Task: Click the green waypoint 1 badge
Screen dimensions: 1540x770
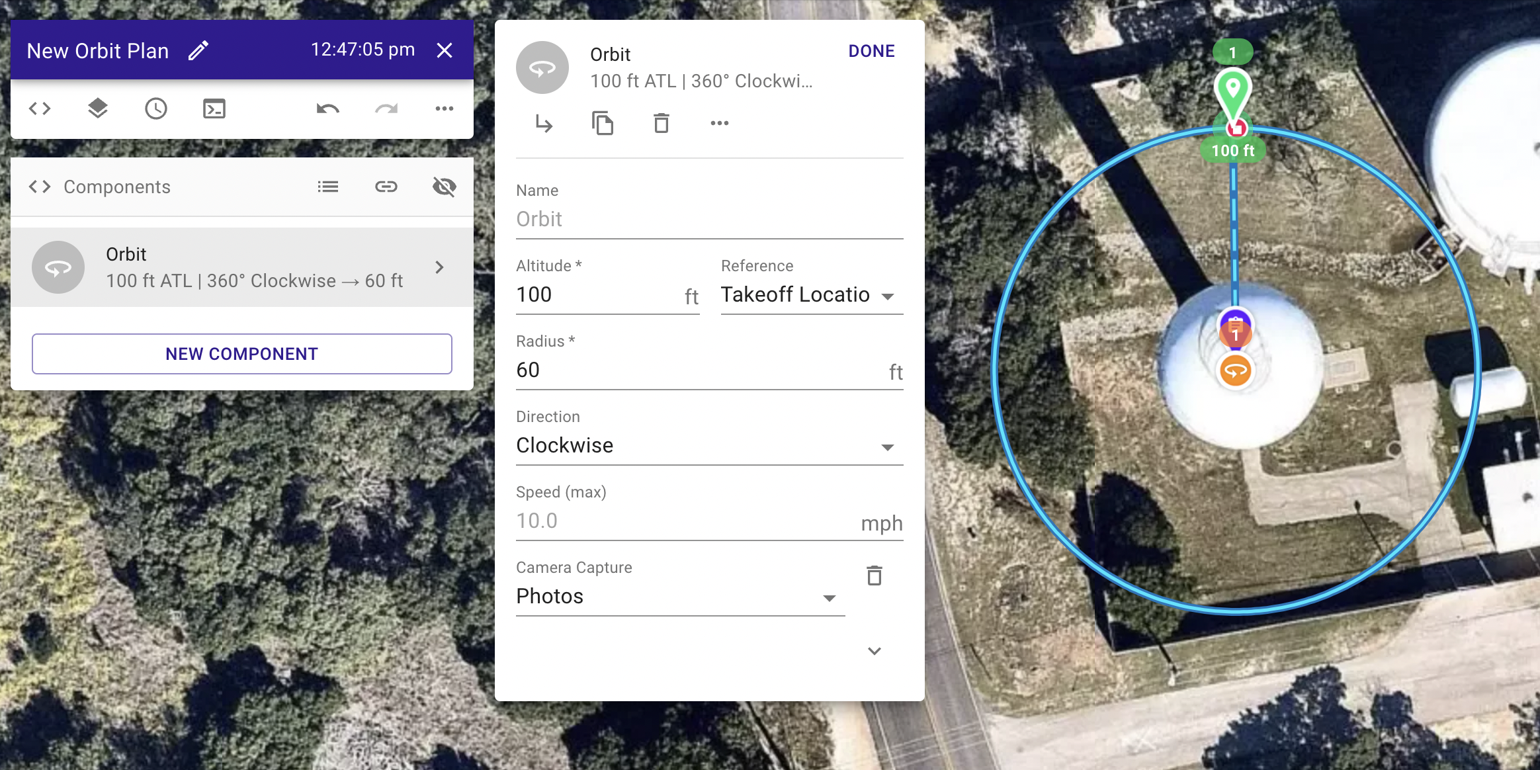Action: pos(1232,52)
